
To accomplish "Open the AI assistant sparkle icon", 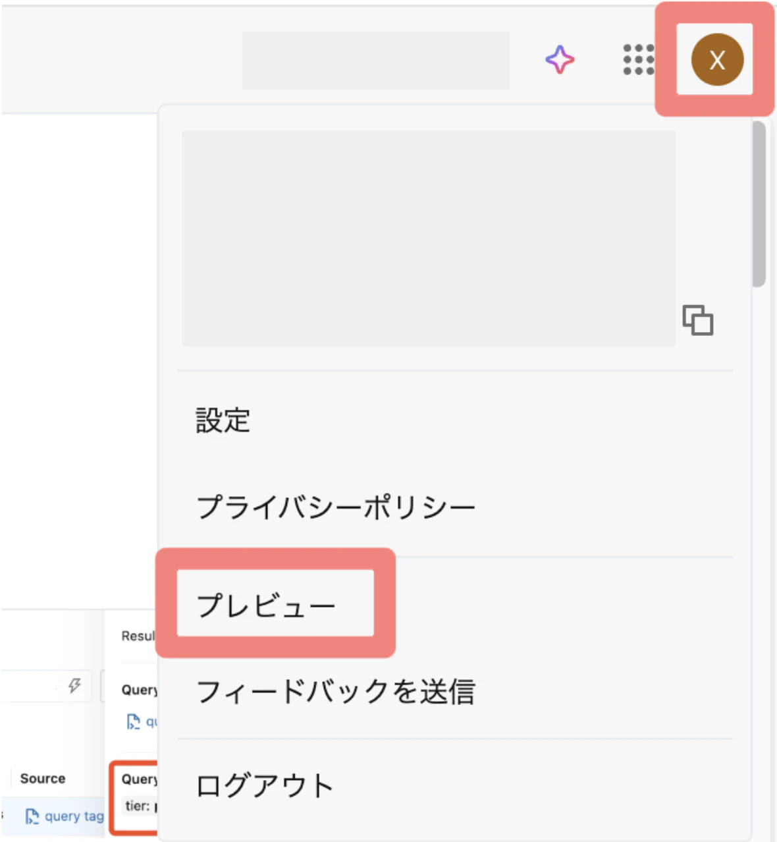I will (560, 60).
